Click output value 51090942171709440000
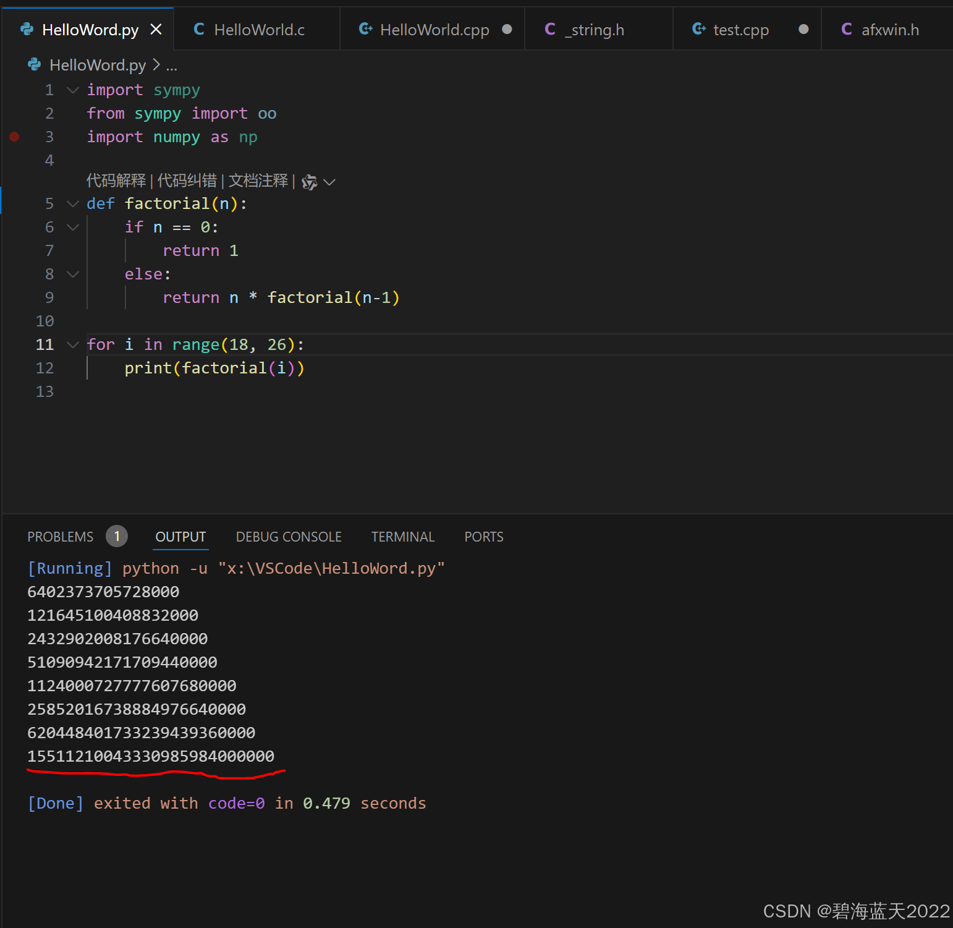 122,662
